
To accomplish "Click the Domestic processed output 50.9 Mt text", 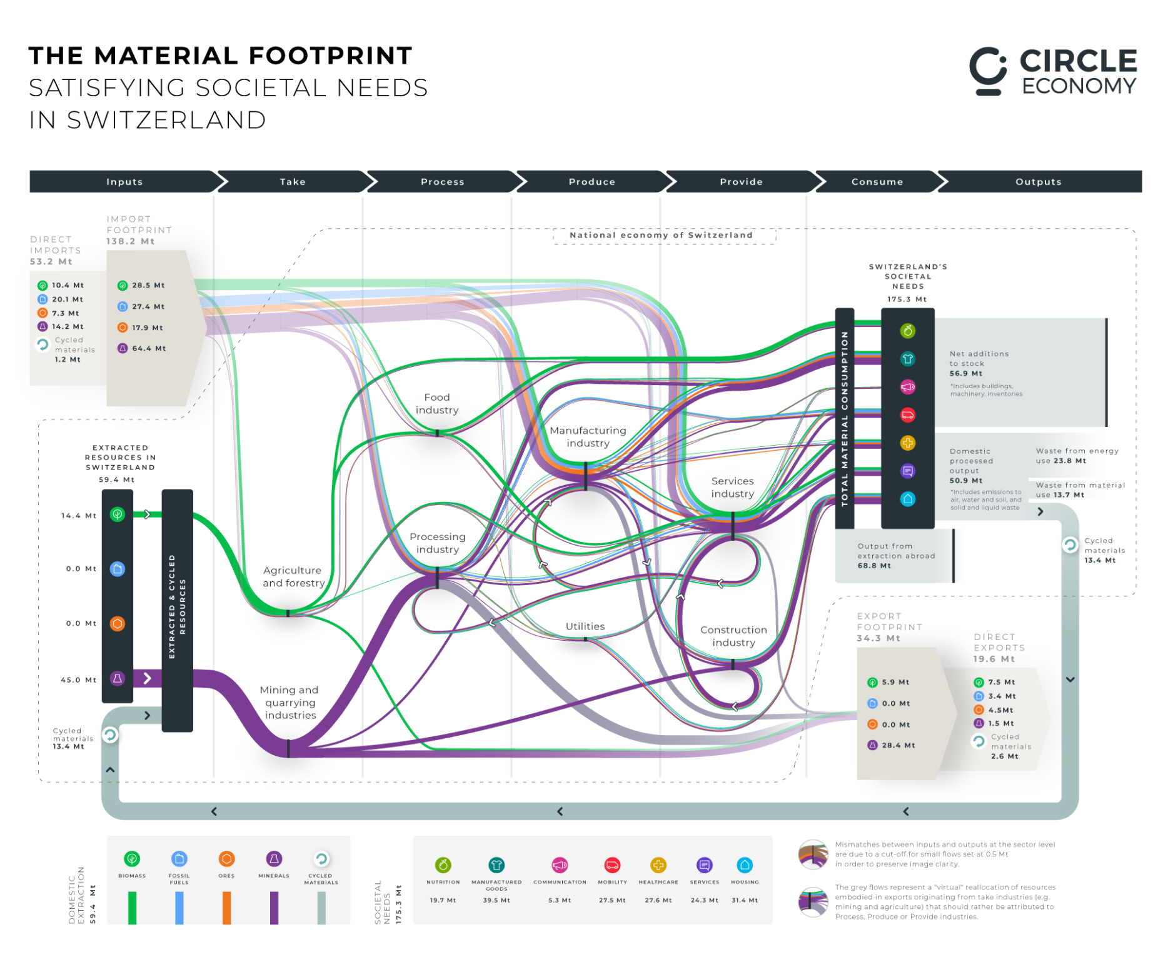I will pyautogui.click(x=971, y=466).
